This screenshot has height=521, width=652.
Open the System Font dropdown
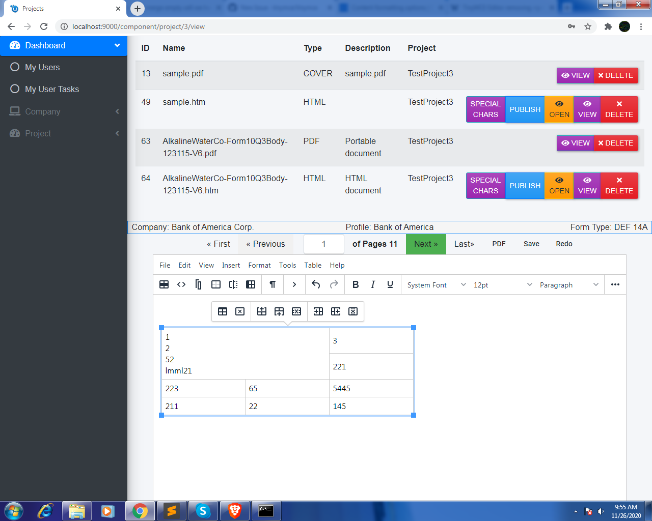[x=433, y=284]
